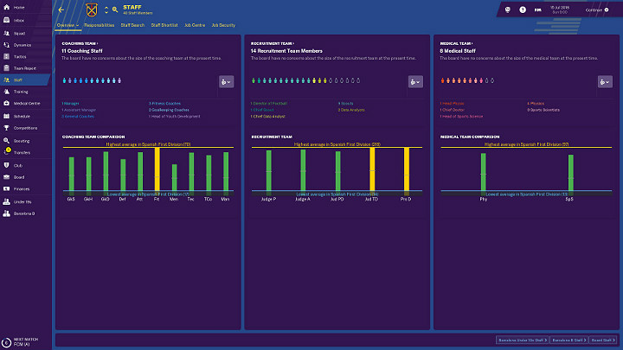Viewport: 623px width, 350px height.
Task: Open the Recruitment Team staff actions dropdown
Action: click(415, 82)
